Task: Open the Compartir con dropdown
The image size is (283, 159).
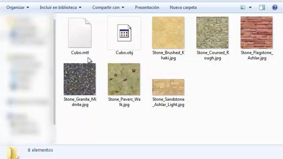Action: 108,8
